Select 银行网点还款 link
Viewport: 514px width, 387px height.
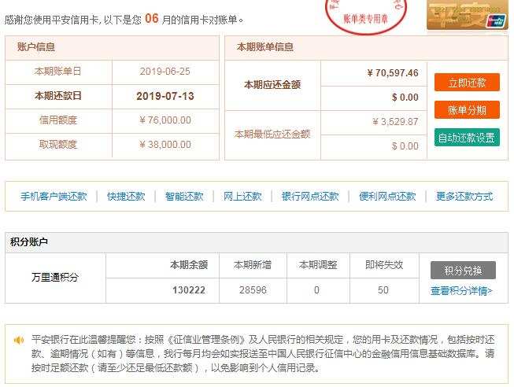tap(310, 197)
